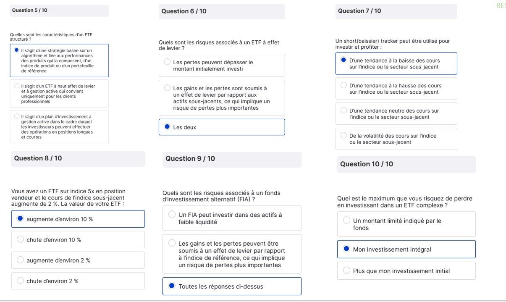Choose 'D'une tendance à la baisse' option
The width and height of the screenshot is (506, 302).
click(x=344, y=60)
